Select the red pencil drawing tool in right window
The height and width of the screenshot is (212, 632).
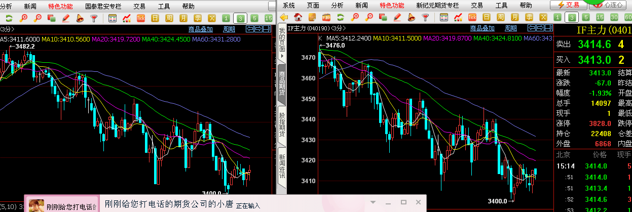click(x=397, y=18)
